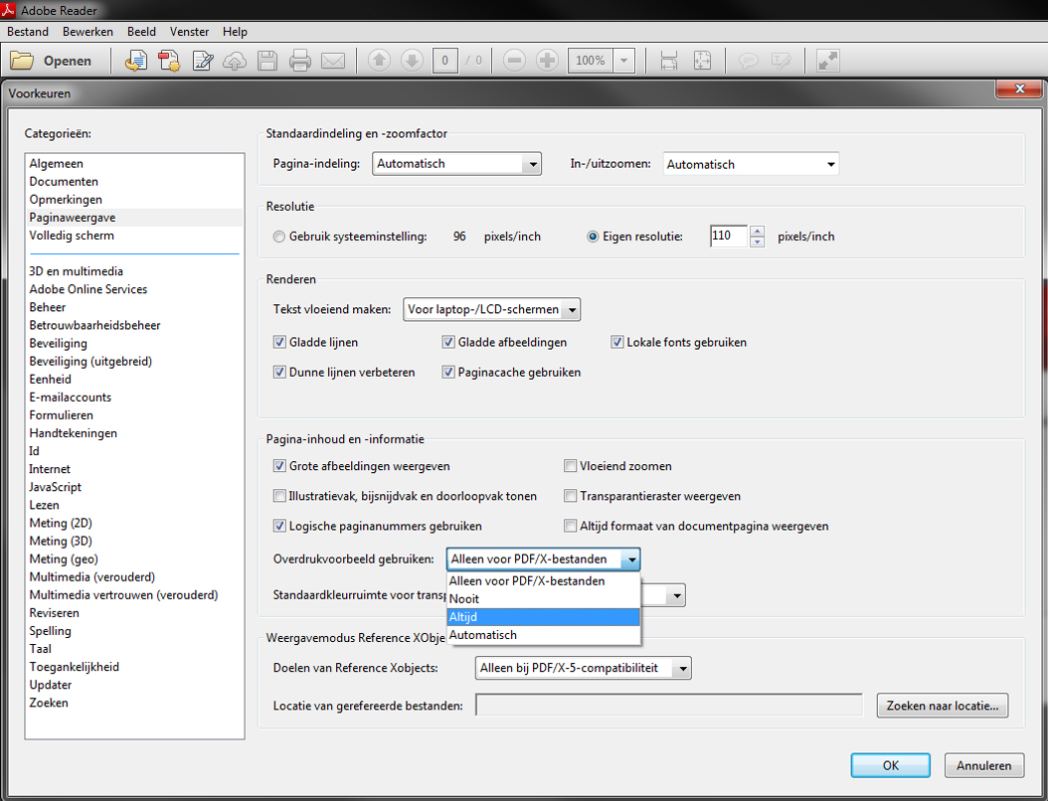This screenshot has height=801, width=1048.
Task: Select the Altijd option in dropdown list
Action: pos(543,616)
